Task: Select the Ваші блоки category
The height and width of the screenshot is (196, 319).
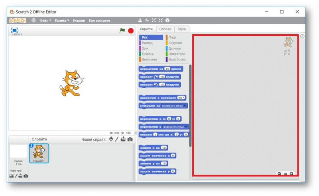Action: tap(176, 59)
